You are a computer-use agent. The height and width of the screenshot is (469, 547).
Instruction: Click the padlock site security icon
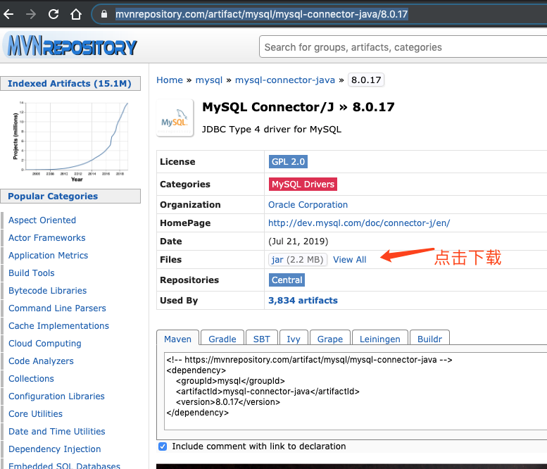click(103, 14)
